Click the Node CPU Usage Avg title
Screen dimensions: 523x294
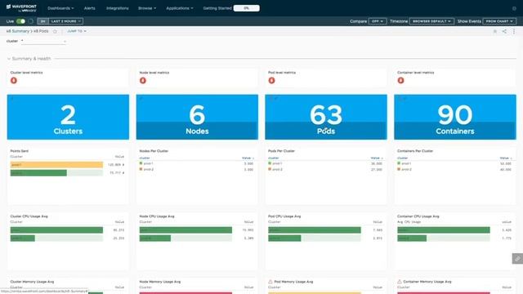tap(157, 216)
